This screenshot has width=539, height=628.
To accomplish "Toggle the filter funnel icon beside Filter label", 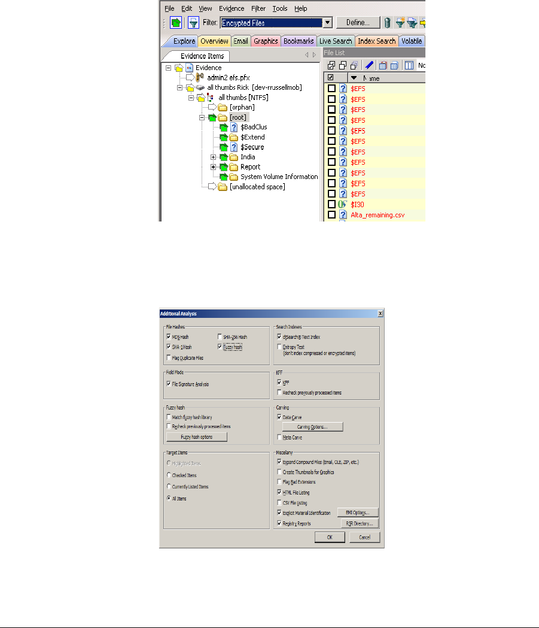I will 194,22.
